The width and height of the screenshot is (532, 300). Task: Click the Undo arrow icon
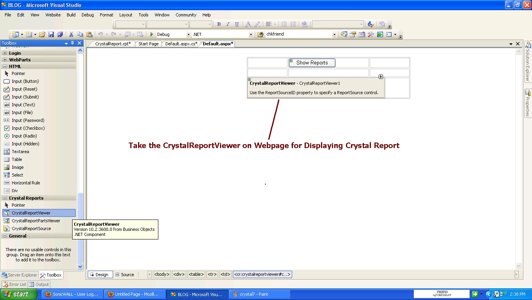100,34
